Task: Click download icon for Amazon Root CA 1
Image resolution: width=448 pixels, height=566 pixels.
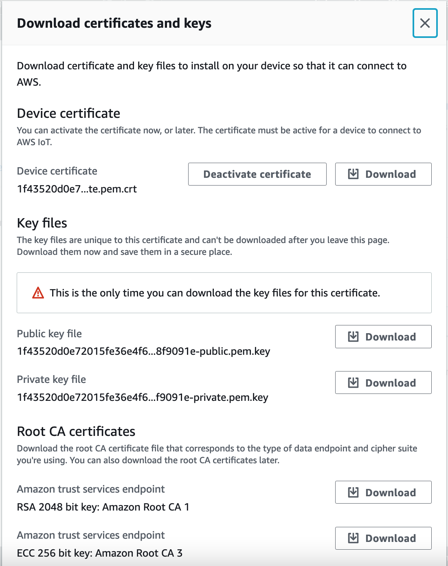Action: (353, 493)
